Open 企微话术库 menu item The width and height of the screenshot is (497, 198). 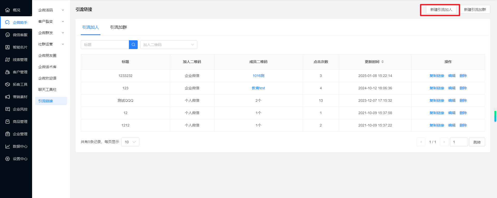pos(47,67)
